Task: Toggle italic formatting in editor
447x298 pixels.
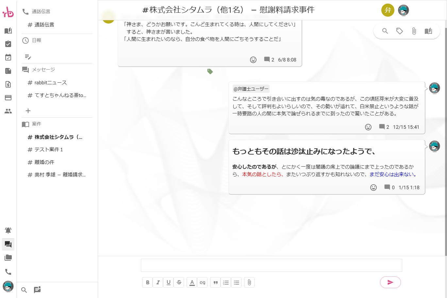Action: (158, 282)
